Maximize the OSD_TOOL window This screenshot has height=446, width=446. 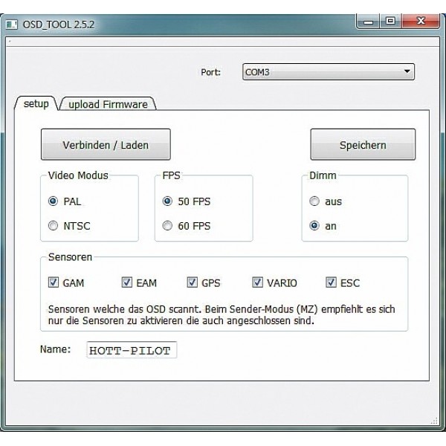coord(390,22)
